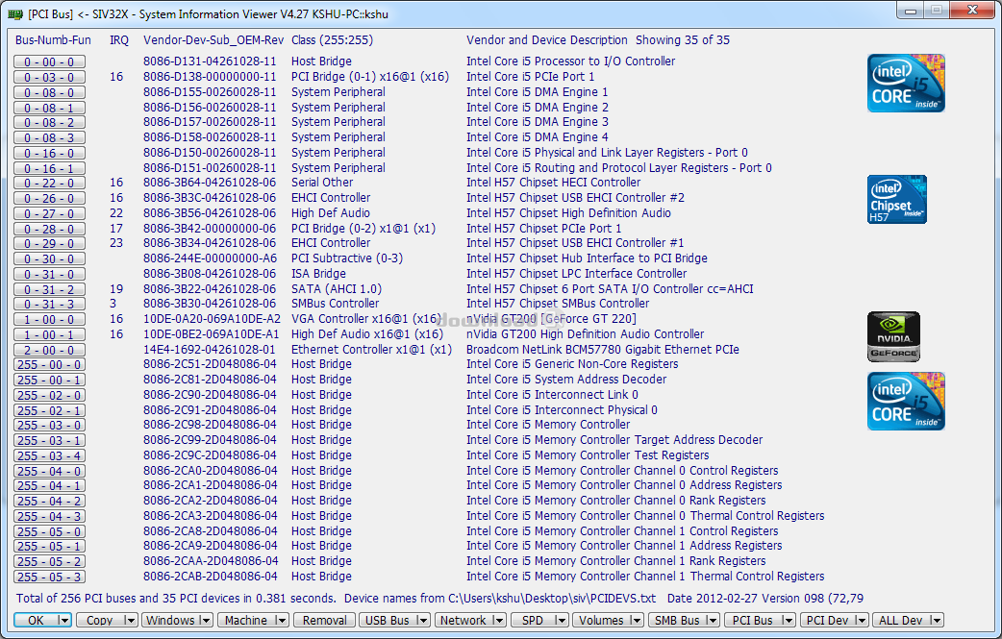Click the 0 - 27 - 0 device button
This screenshot has width=1002, height=639.
point(49,214)
